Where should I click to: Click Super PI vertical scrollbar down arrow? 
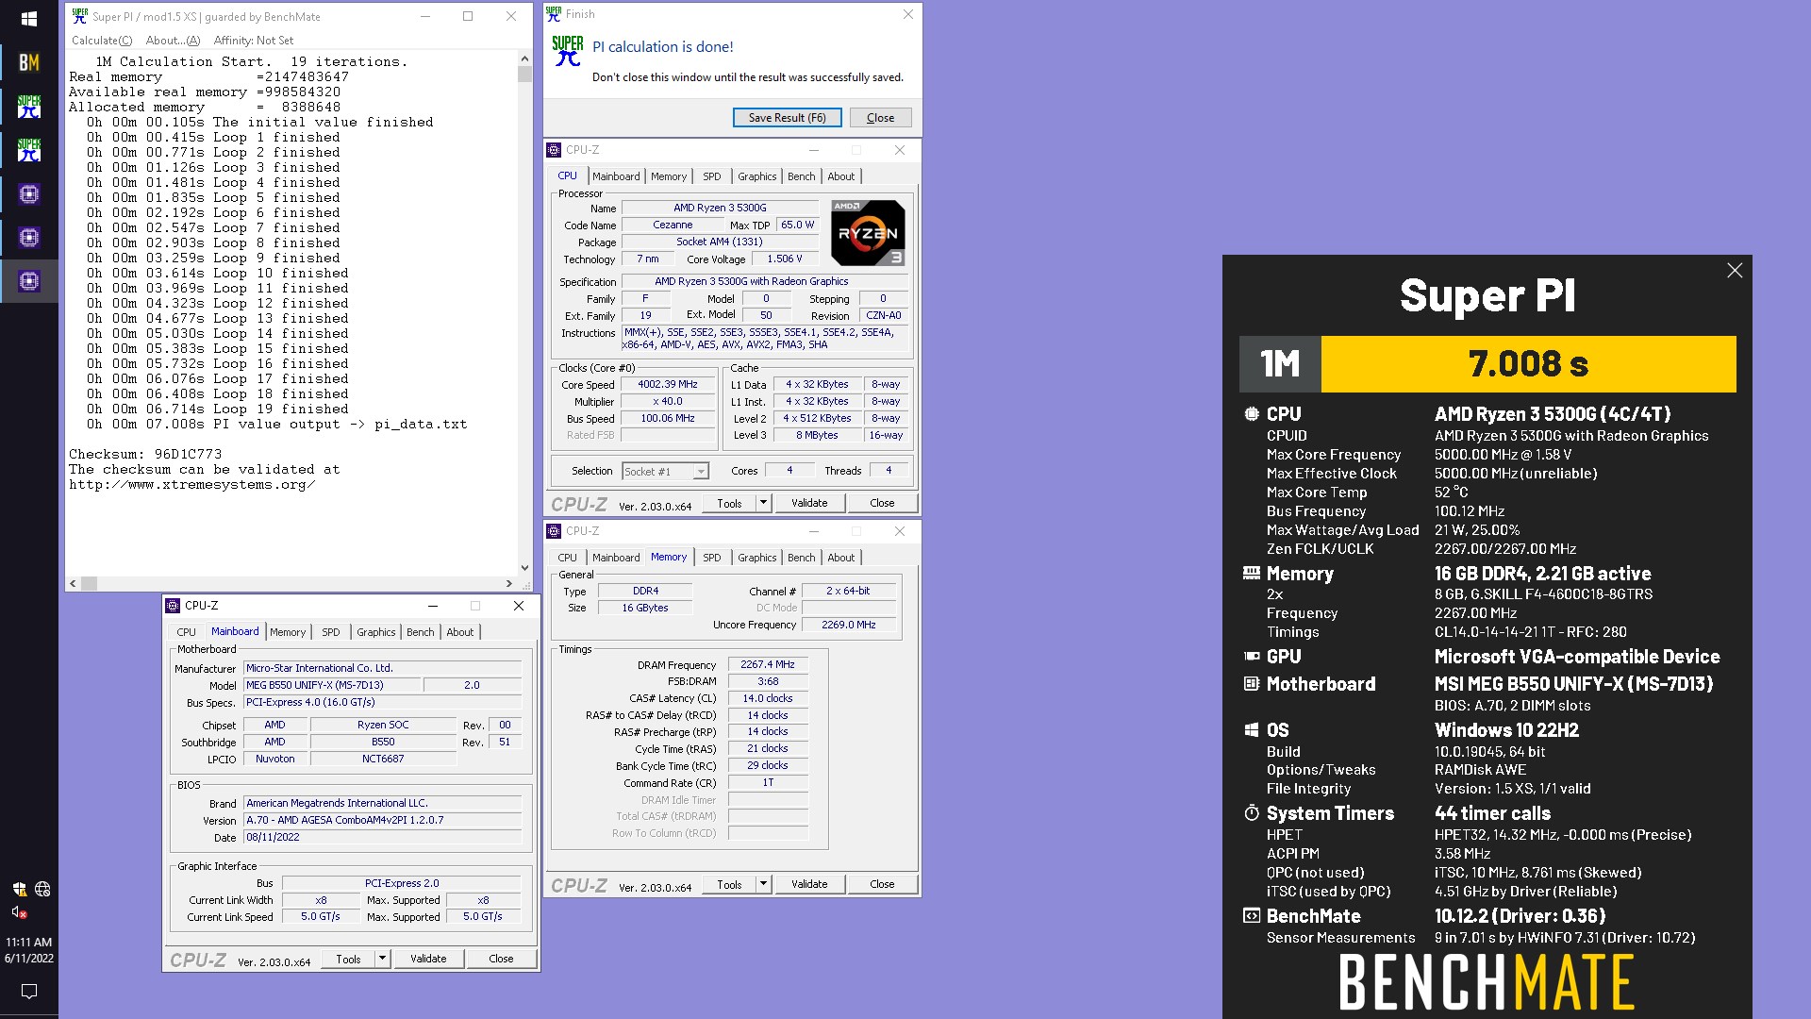pos(524,568)
